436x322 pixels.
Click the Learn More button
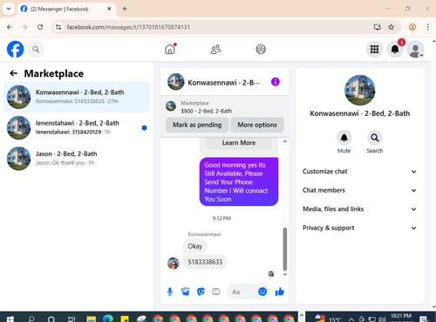pyautogui.click(x=239, y=143)
